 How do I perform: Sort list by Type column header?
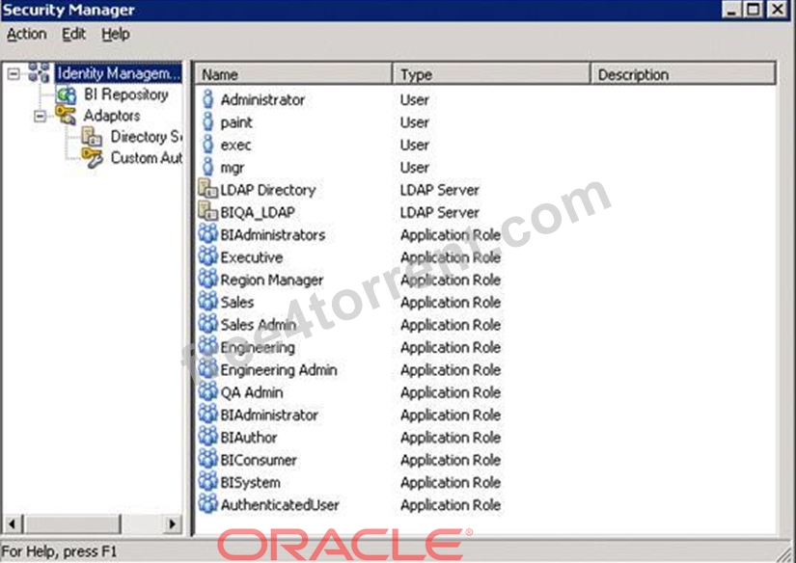(x=491, y=74)
